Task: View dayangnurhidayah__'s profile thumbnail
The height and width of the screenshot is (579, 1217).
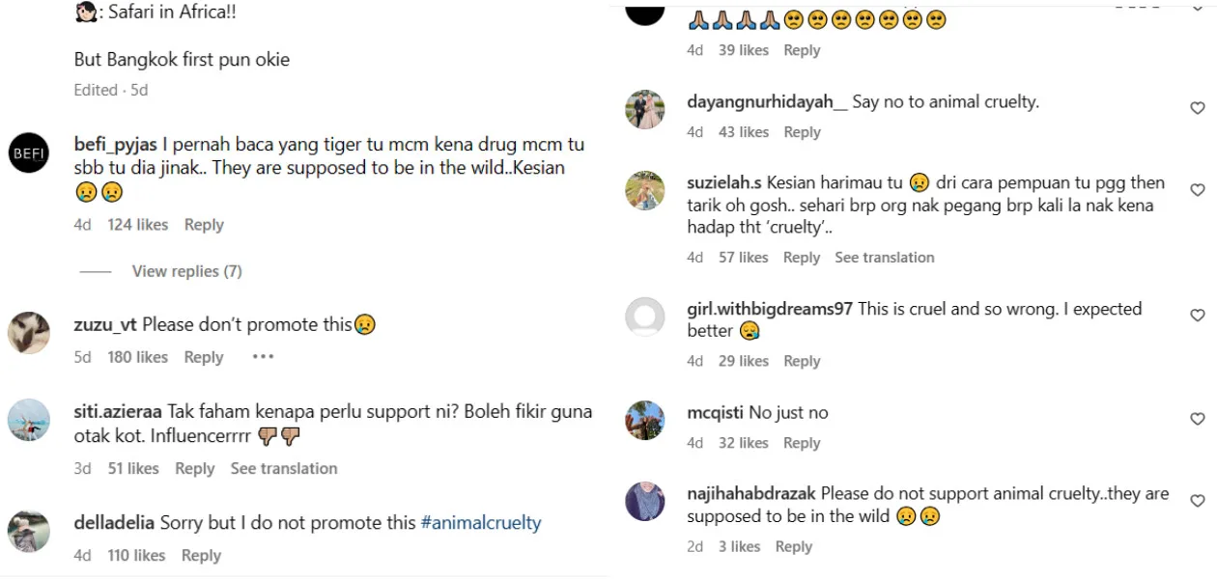Action: (x=645, y=109)
